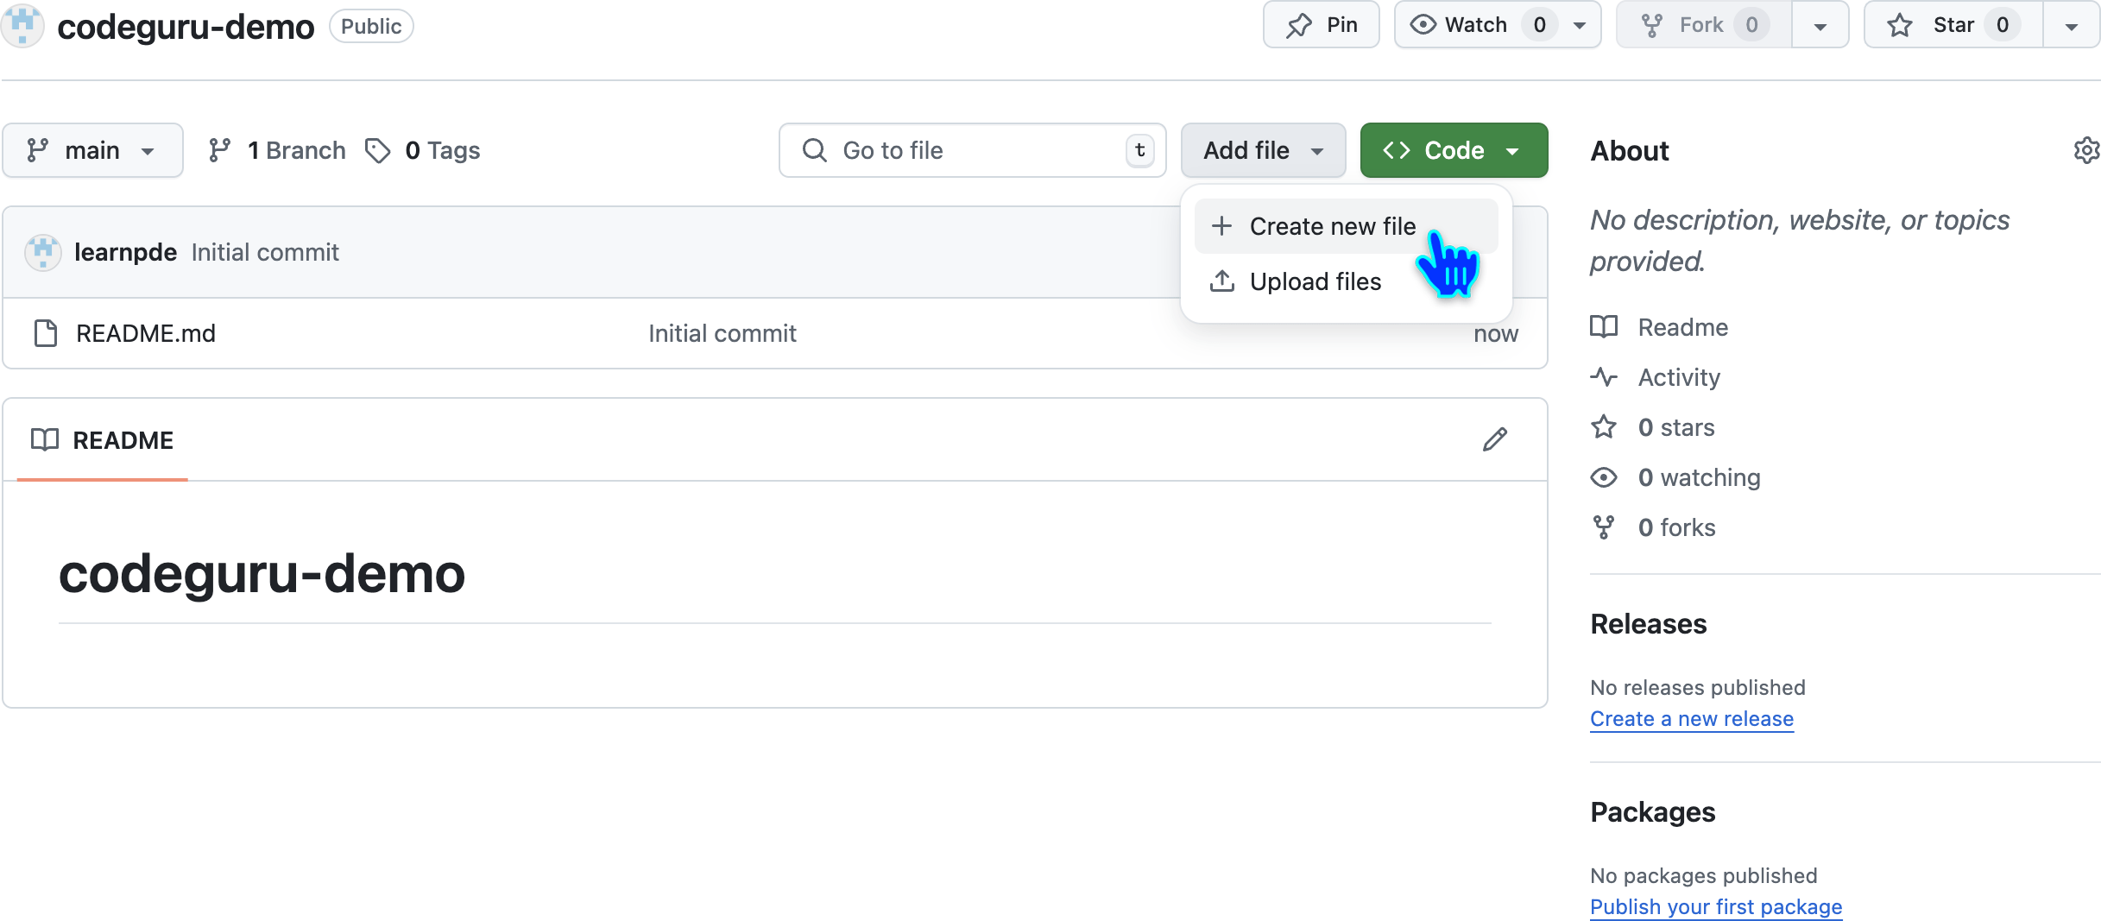
Task: Star the repository with the Star button
Action: (x=1953, y=25)
